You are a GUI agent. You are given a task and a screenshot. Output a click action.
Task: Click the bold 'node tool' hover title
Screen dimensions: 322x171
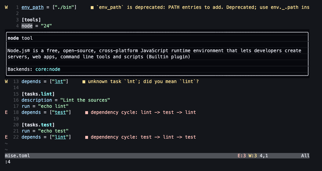click(20, 38)
